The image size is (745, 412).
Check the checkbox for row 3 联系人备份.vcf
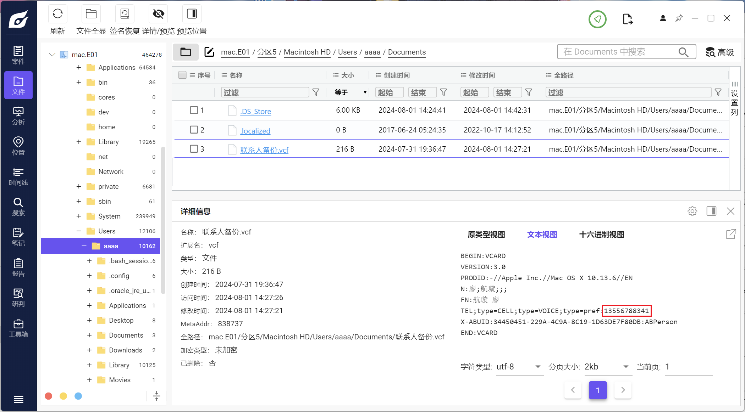(194, 149)
